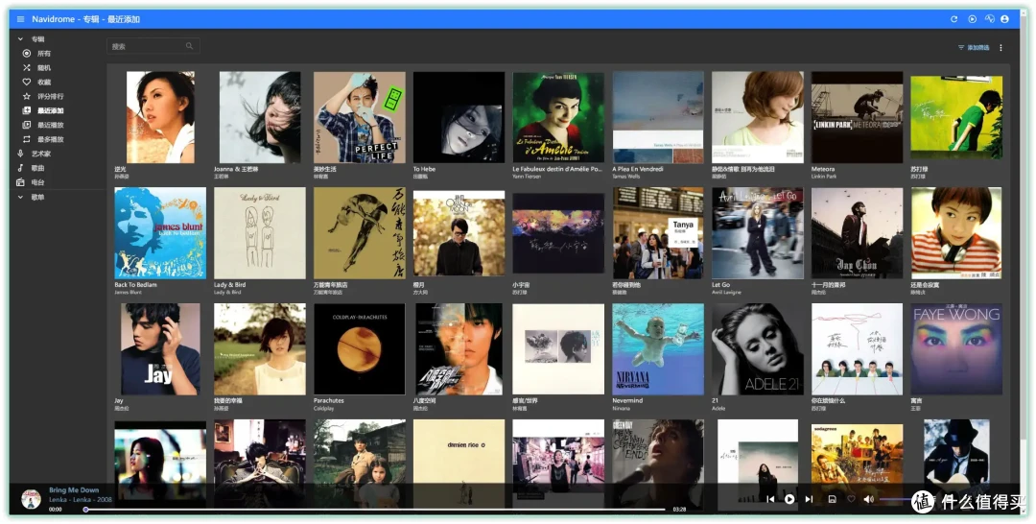
Task: Open the Faye Wong album cover
Action: click(956, 349)
